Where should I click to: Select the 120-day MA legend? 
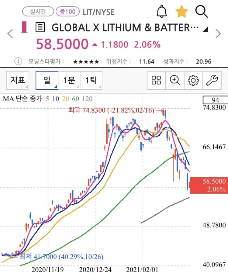[x=87, y=99]
